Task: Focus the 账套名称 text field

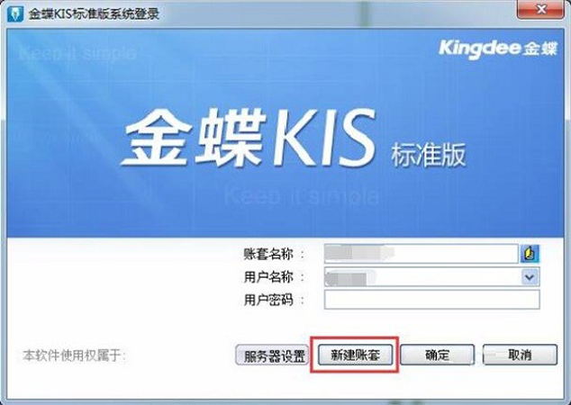Action: coord(421,254)
